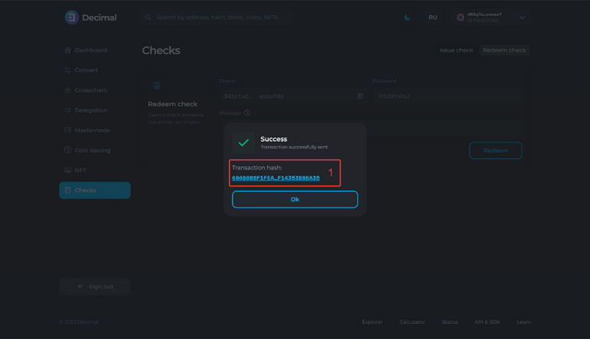Open the Coin issuing menu item
The height and width of the screenshot is (339, 590).
pyautogui.click(x=94, y=150)
